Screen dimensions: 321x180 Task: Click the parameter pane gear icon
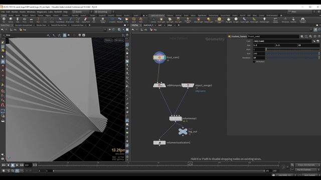302,36
